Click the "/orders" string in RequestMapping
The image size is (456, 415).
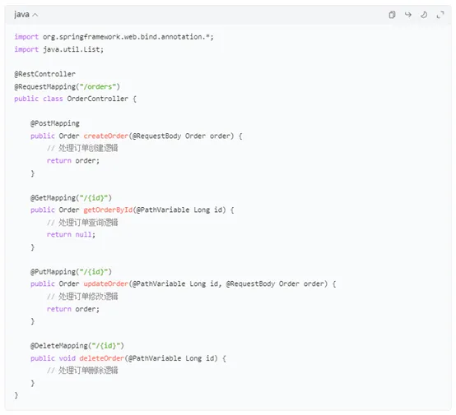[x=98, y=86]
